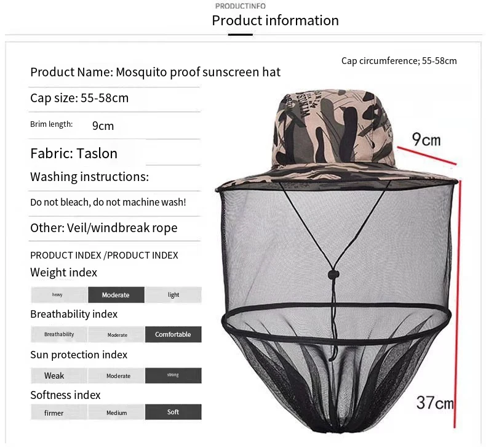Choose 'Breathability' segment under Breathability index

click(x=59, y=334)
